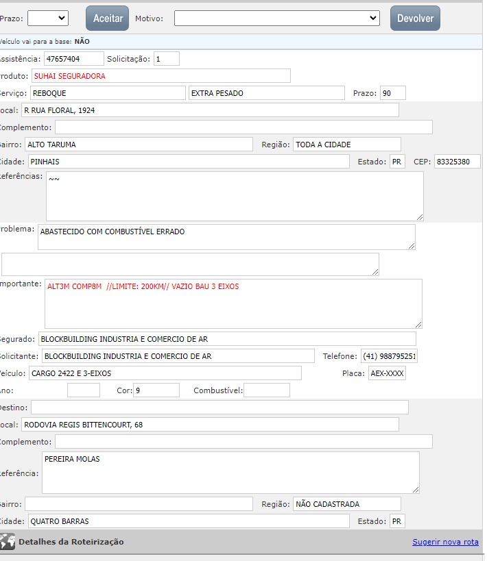Image resolution: width=487 pixels, height=561 pixels.
Task: Click the Importante notes text area
Action: [233, 303]
